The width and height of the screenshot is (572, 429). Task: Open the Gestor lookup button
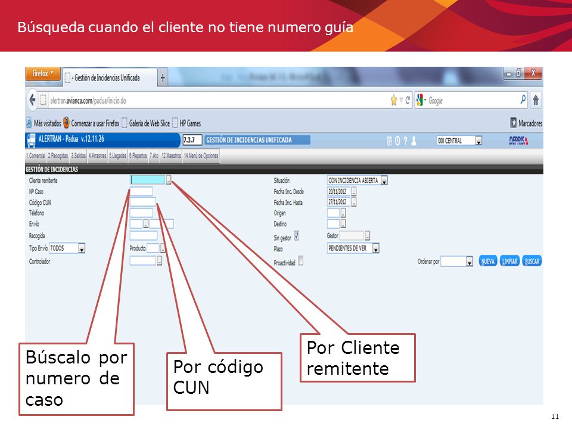click(368, 236)
